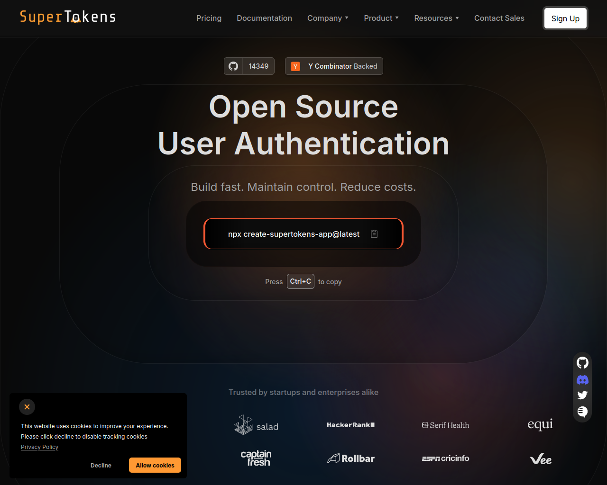The width and height of the screenshot is (607, 485).
Task: Click the 14349 GitHub stars number
Action: [x=258, y=66]
